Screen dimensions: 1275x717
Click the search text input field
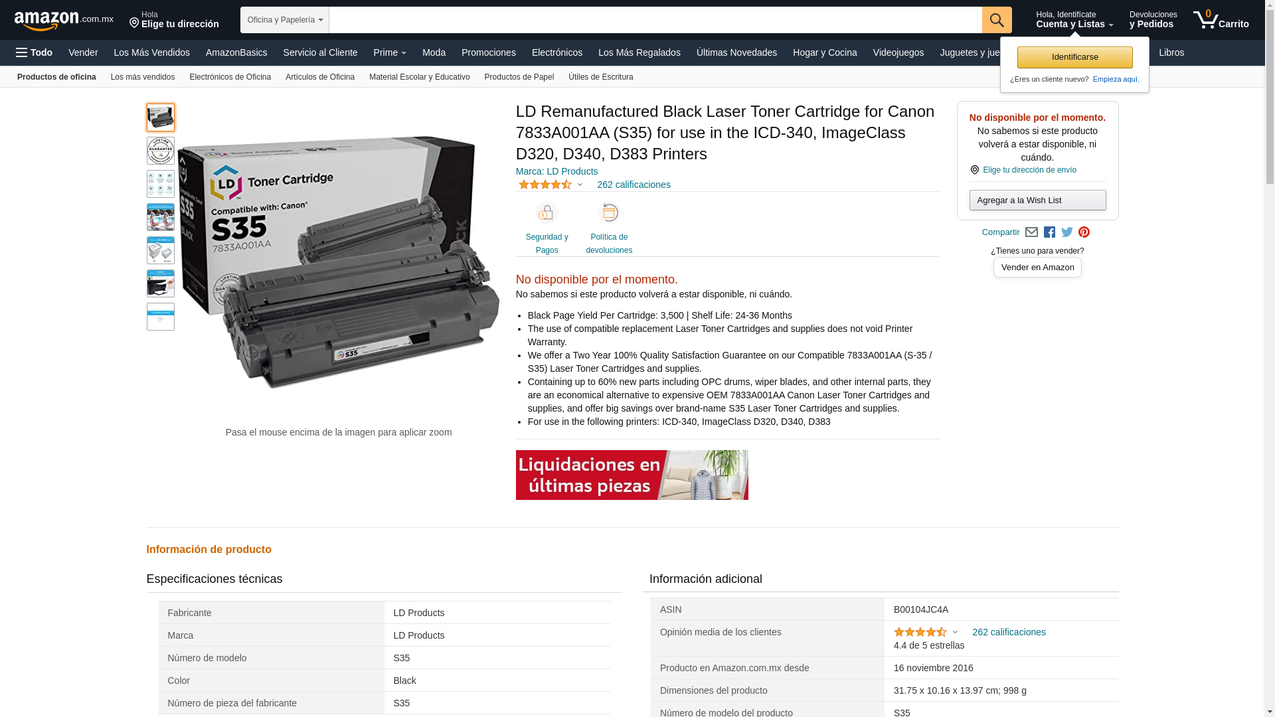tap(655, 20)
